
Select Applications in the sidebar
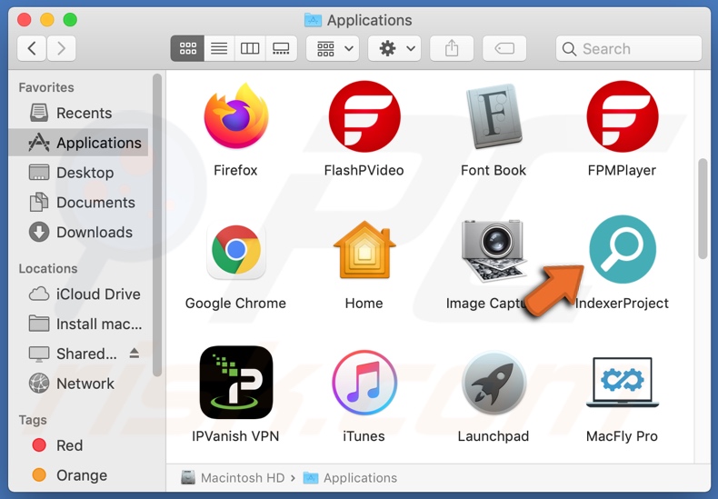78,143
